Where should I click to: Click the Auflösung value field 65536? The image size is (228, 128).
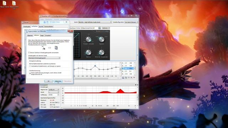click(x=53, y=95)
